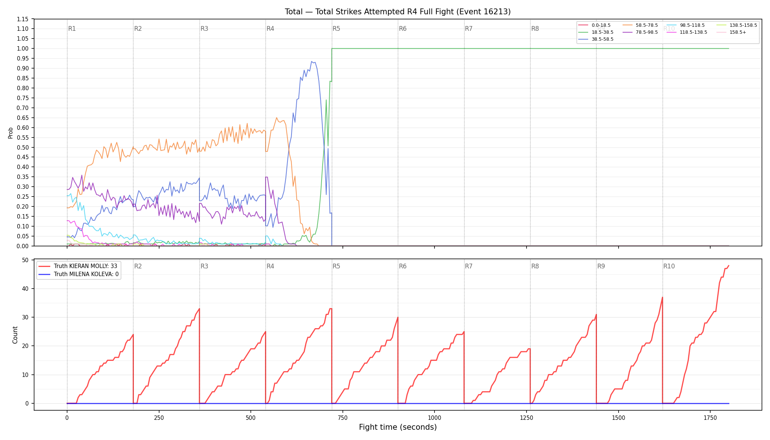The height and width of the screenshot is (440, 770).
Task: Click the 1.00 tick on the Prob axis
Action: 22,48
